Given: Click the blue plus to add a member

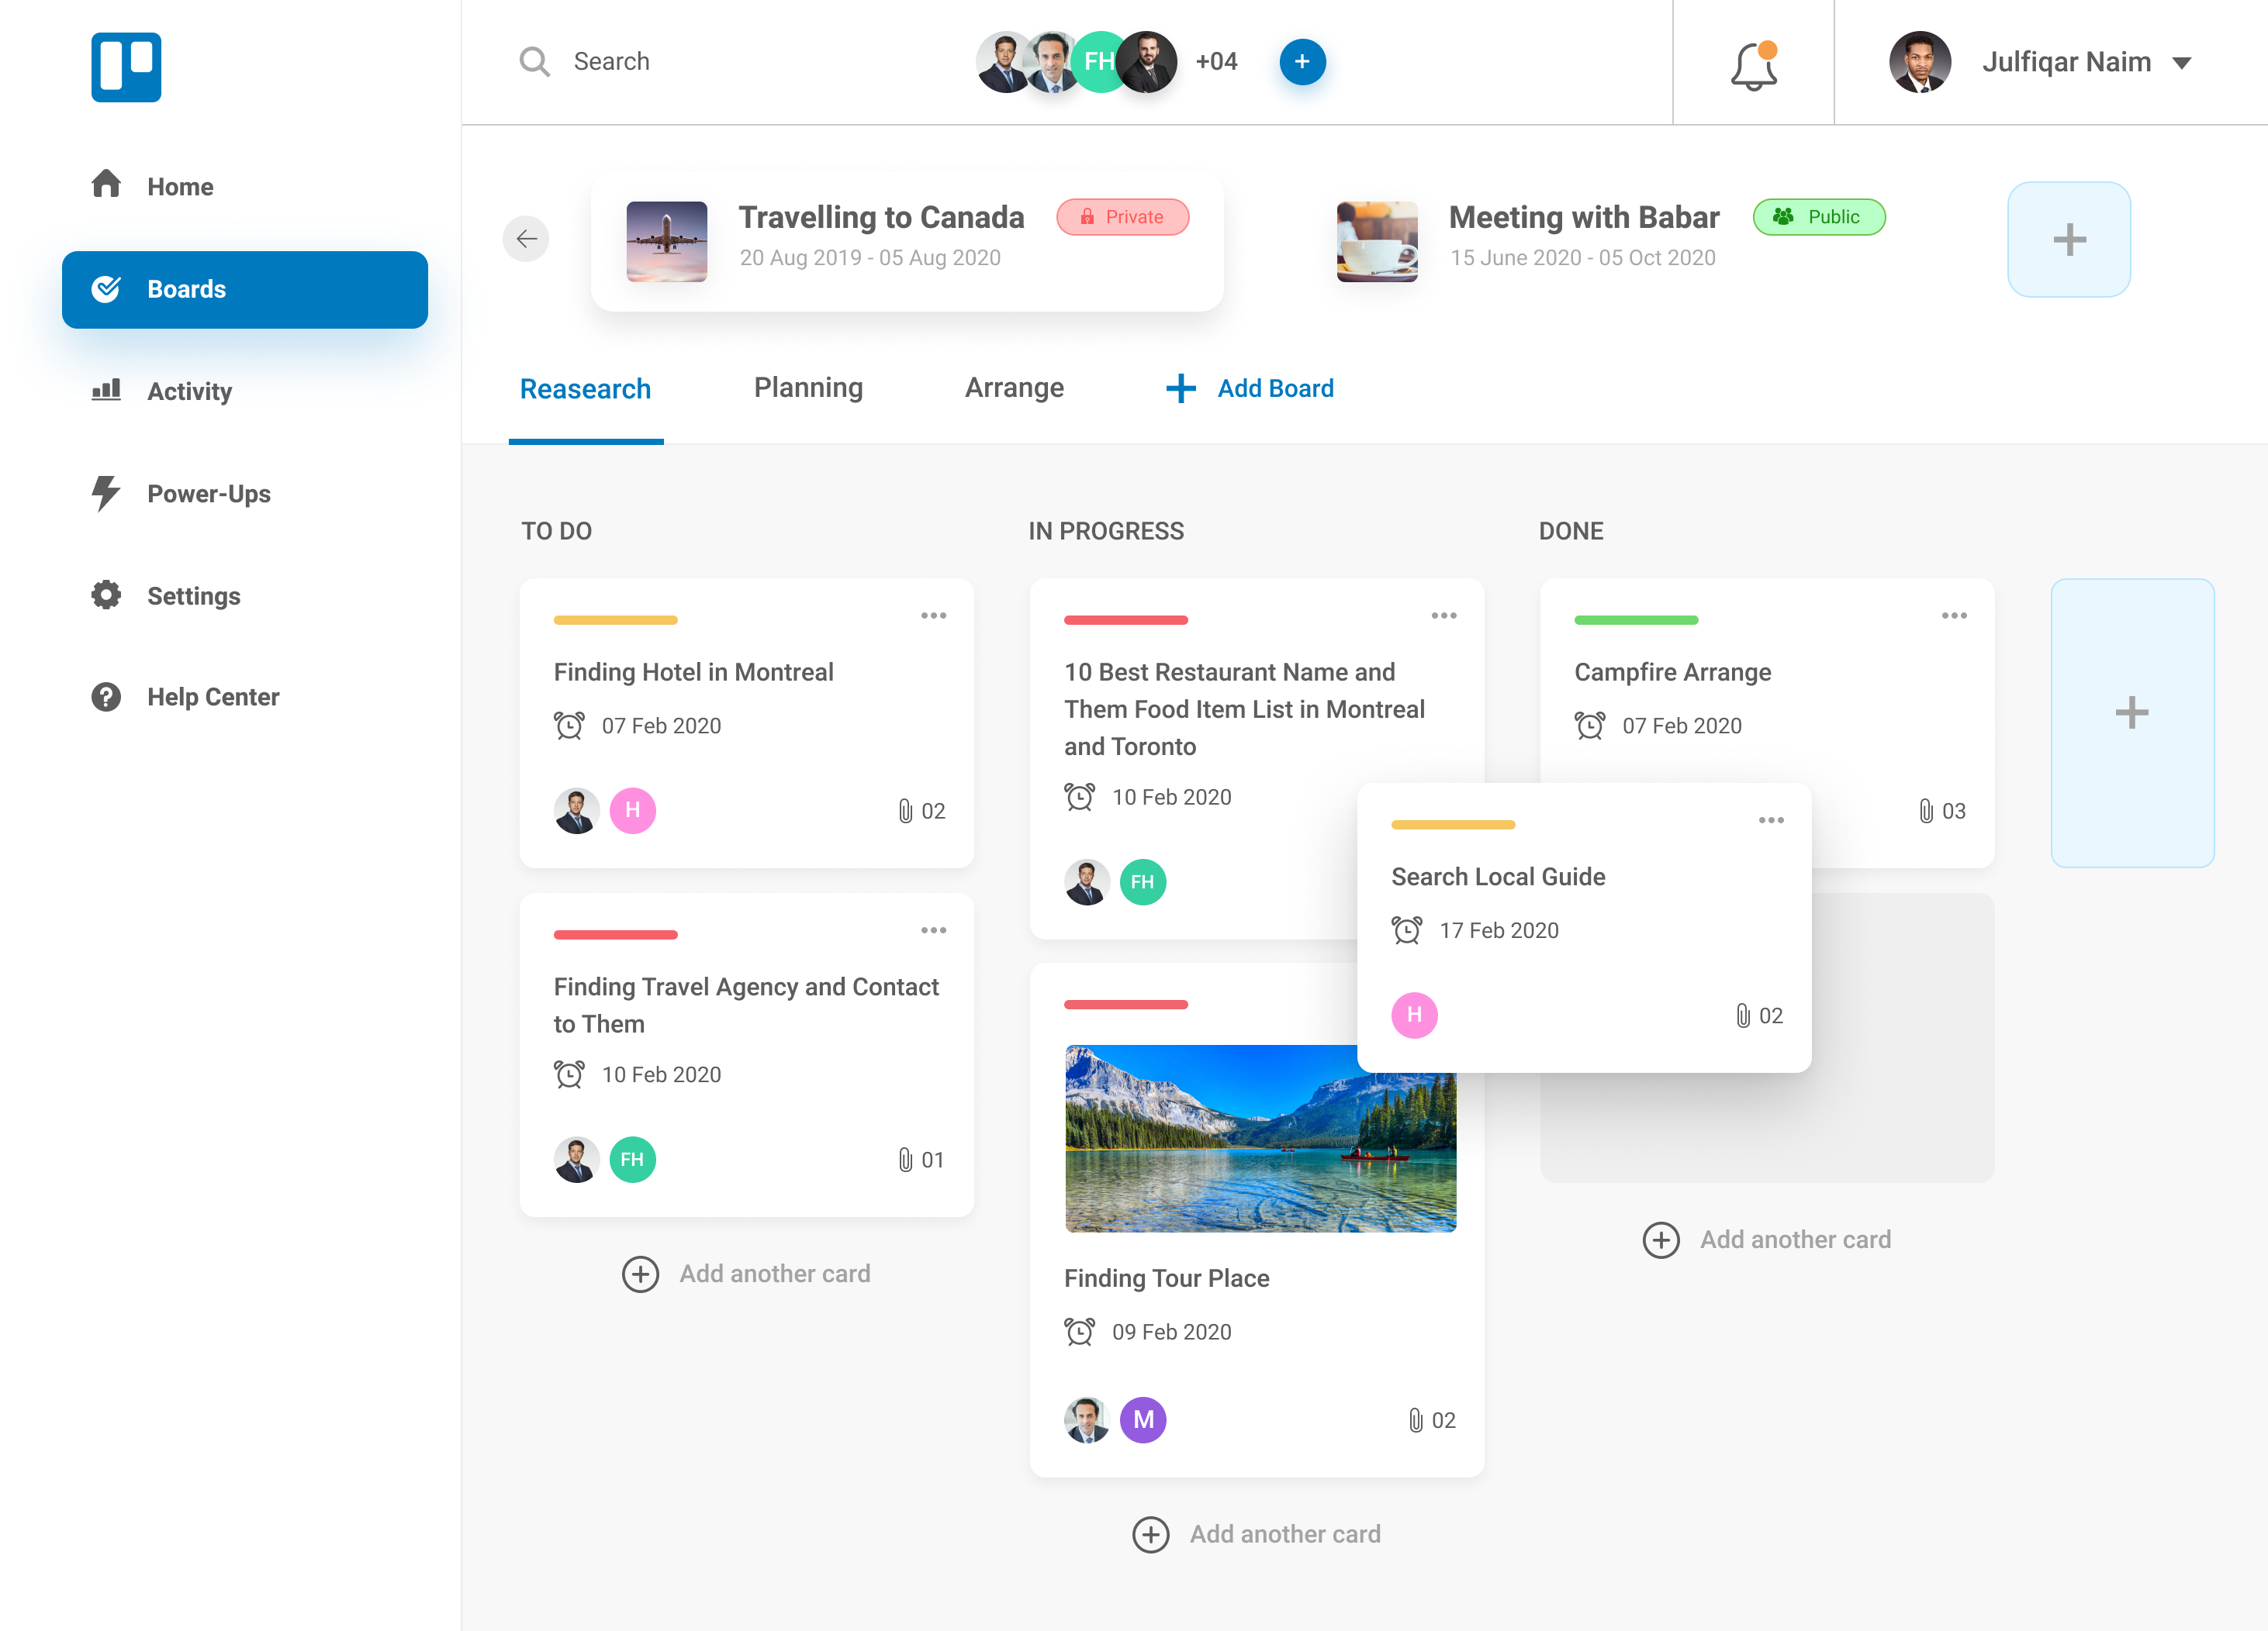Looking at the screenshot, I should tap(1302, 62).
